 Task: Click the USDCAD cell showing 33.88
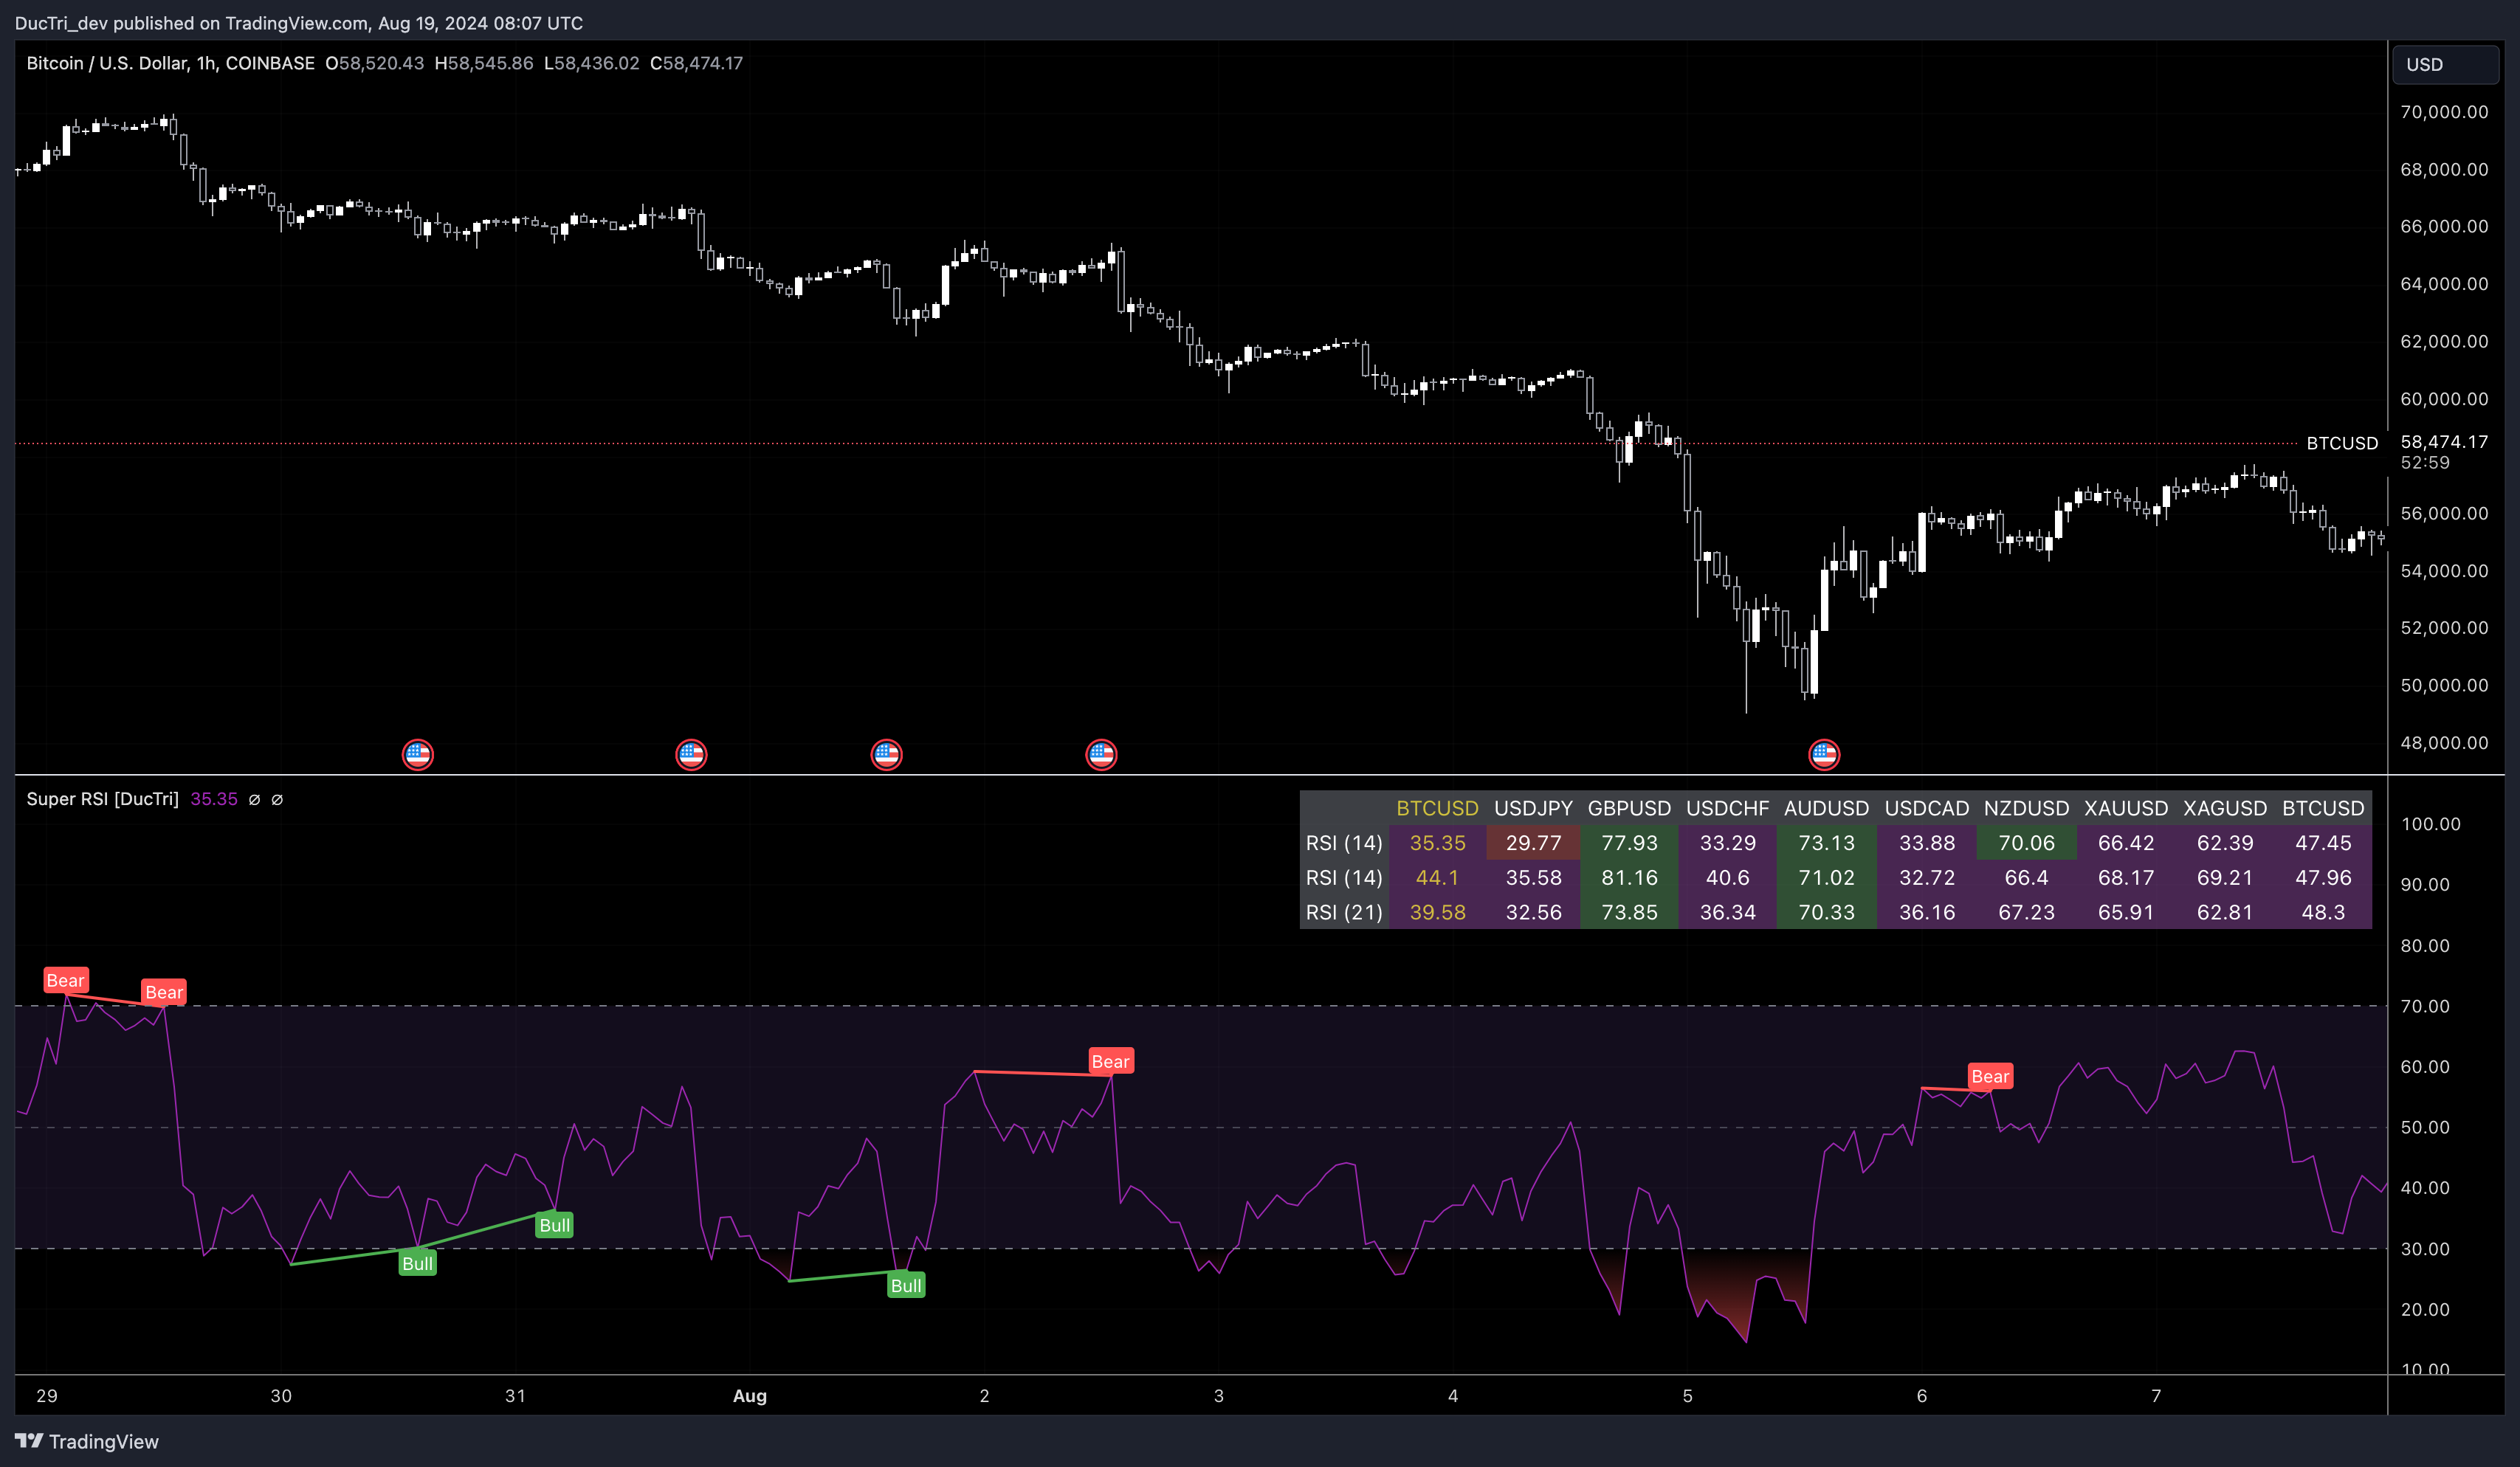[1927, 843]
